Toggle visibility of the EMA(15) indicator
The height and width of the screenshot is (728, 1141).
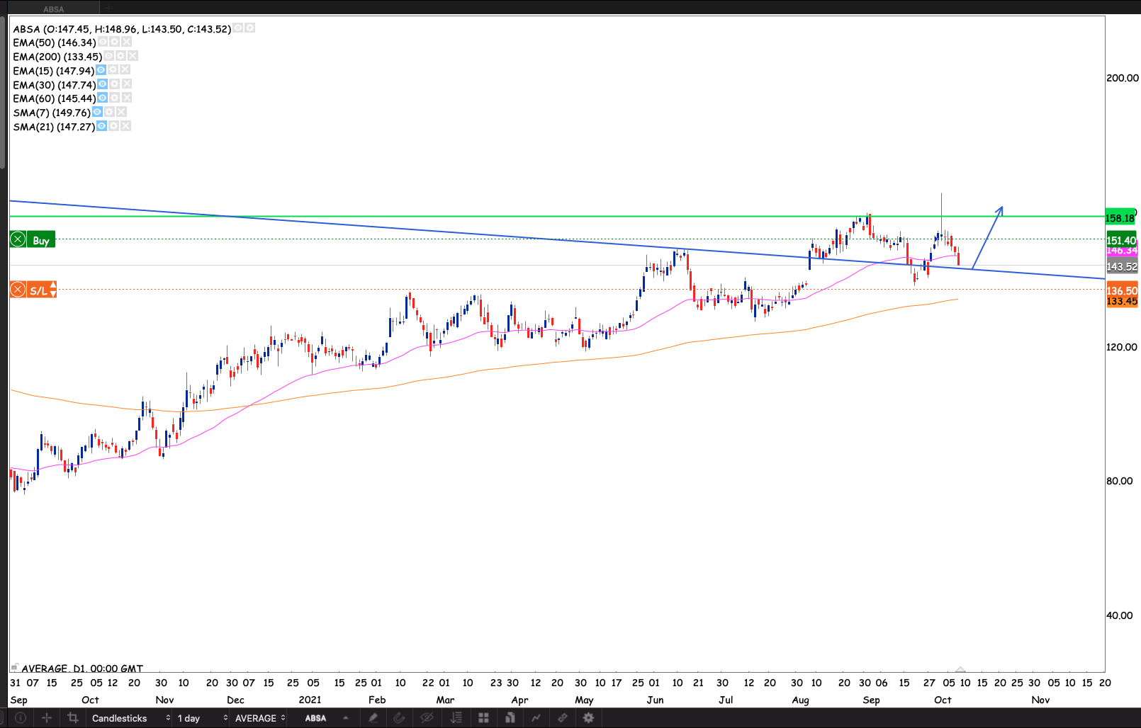pos(101,70)
